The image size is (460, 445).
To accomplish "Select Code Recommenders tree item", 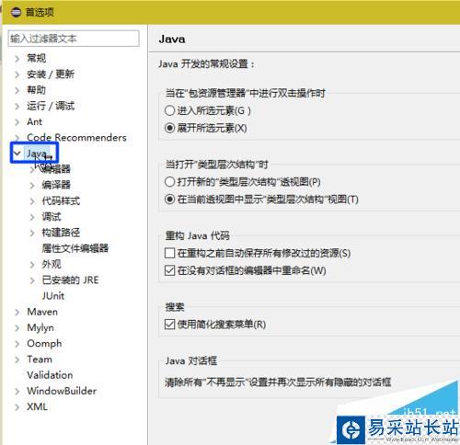I will 76,137.
